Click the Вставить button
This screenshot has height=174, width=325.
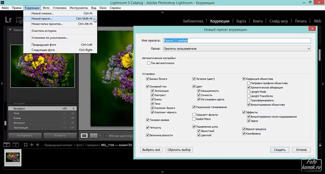coord(60,136)
